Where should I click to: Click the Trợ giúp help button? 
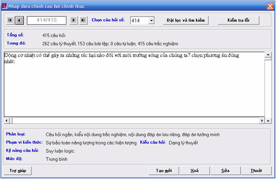18,171
